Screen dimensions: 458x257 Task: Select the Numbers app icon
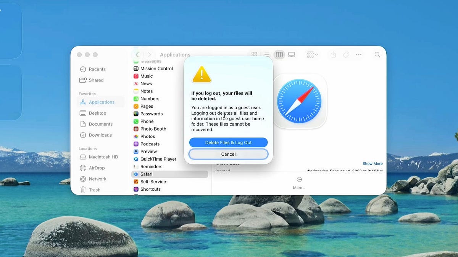[136, 99]
